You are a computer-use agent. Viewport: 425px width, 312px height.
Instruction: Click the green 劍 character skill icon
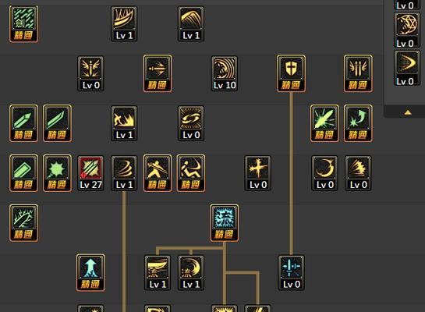click(24, 24)
